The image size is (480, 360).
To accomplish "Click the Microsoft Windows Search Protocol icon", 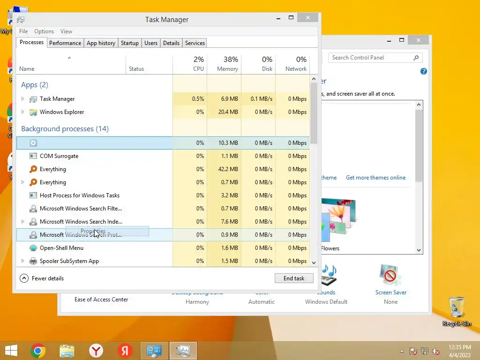I will click(x=33, y=235).
